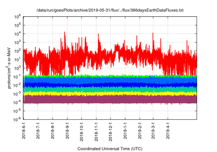Click the 2018-7-1 date label
This screenshot has height=152, width=217.
coord(38,130)
